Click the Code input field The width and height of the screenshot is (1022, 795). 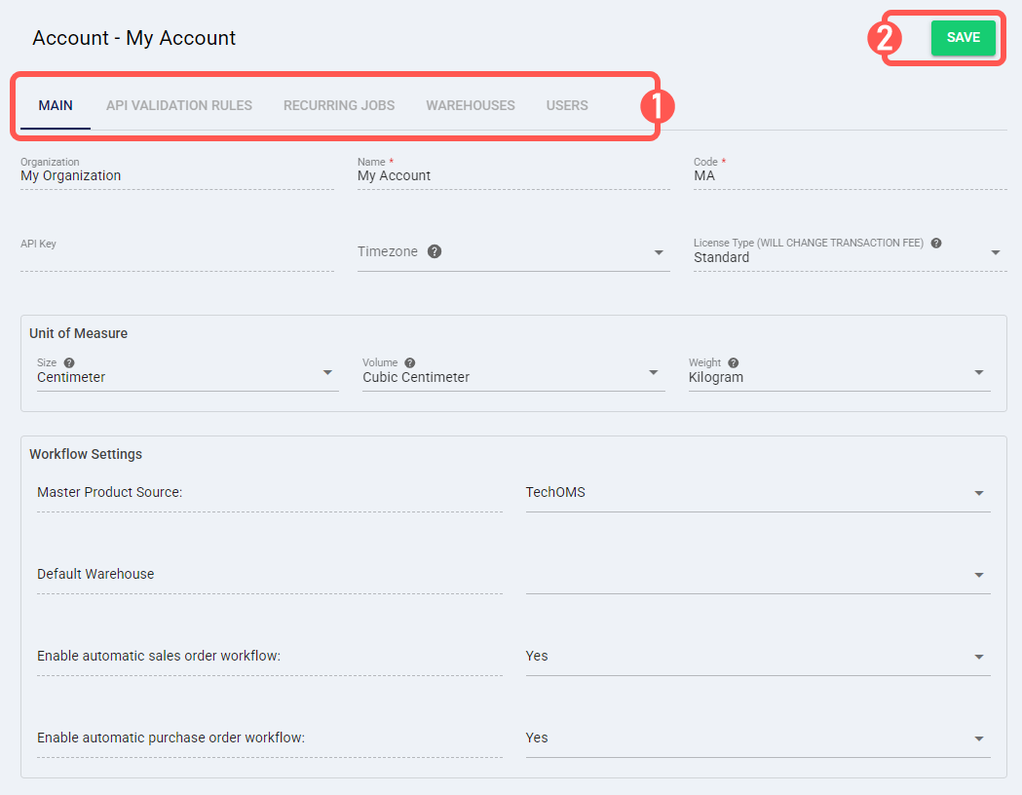(850, 173)
